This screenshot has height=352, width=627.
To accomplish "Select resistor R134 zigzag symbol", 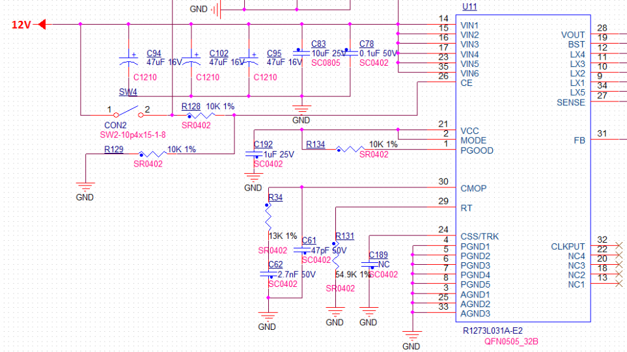I will (x=350, y=150).
